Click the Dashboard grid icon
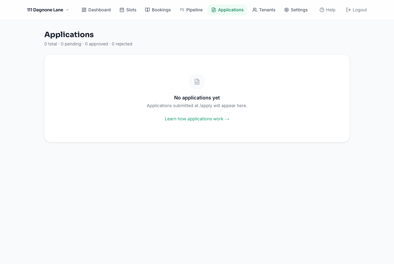Screen dimensions: 394x264 pyautogui.click(x=84, y=10)
